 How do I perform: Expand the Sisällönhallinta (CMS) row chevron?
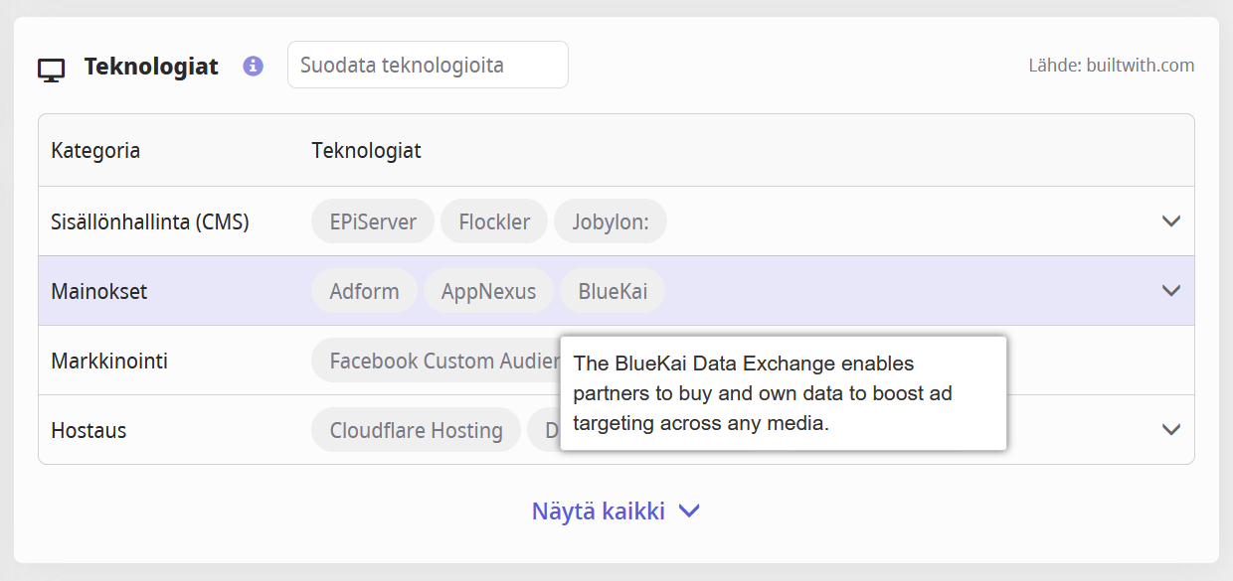point(1171,220)
